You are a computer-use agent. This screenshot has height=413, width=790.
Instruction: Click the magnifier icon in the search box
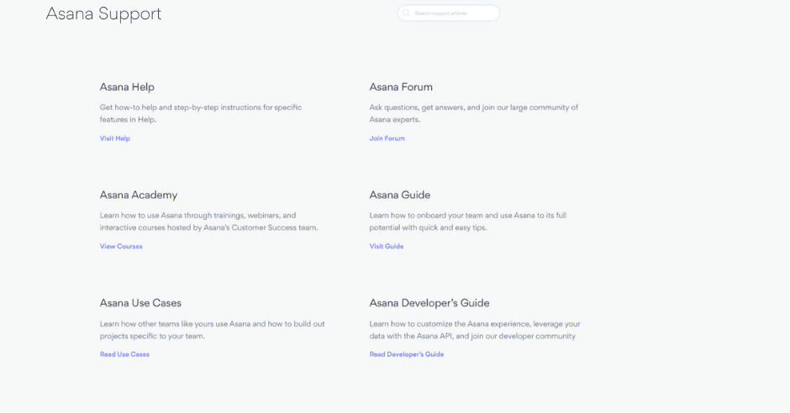tap(407, 13)
